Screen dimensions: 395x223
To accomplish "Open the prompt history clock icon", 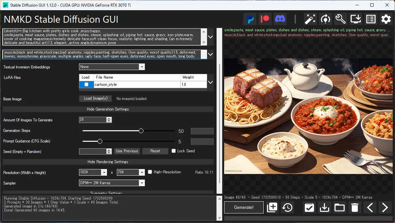I will point(288,208).
